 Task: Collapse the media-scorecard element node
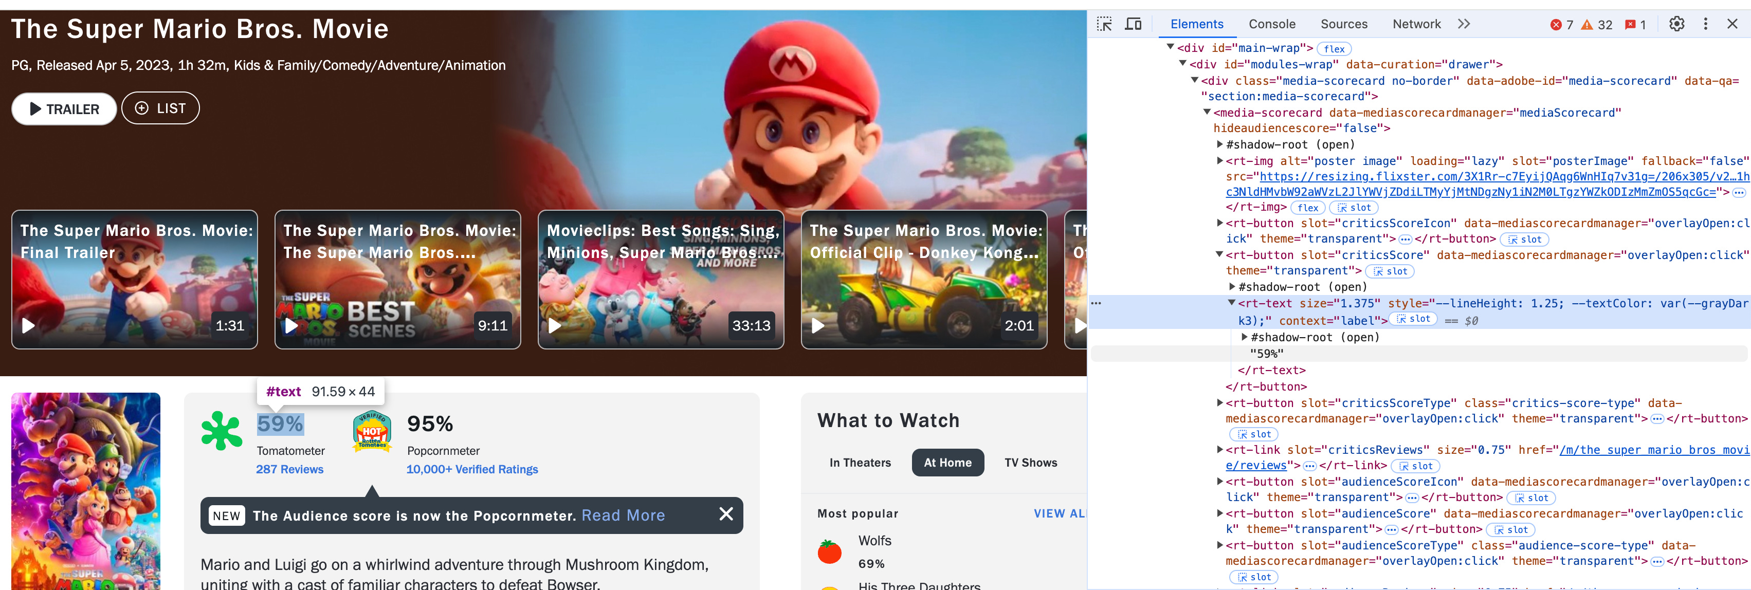click(1207, 112)
